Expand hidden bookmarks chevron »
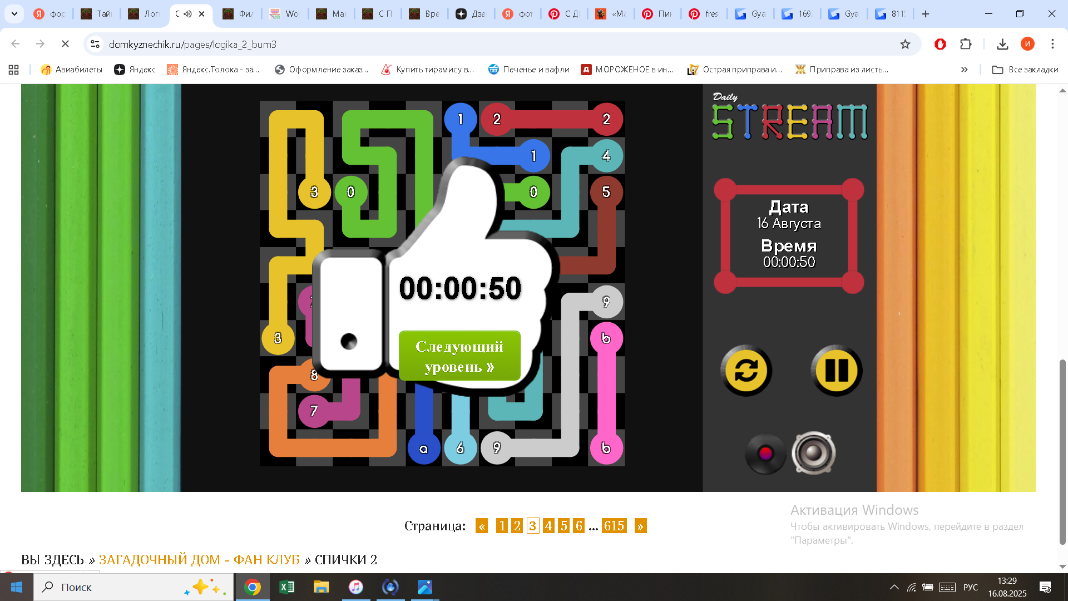1068x601 pixels. [964, 70]
